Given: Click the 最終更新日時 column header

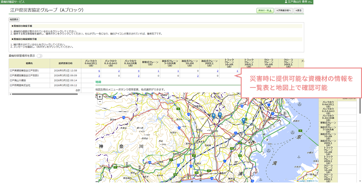Looking at the screenshot, I should tap(65, 63).
